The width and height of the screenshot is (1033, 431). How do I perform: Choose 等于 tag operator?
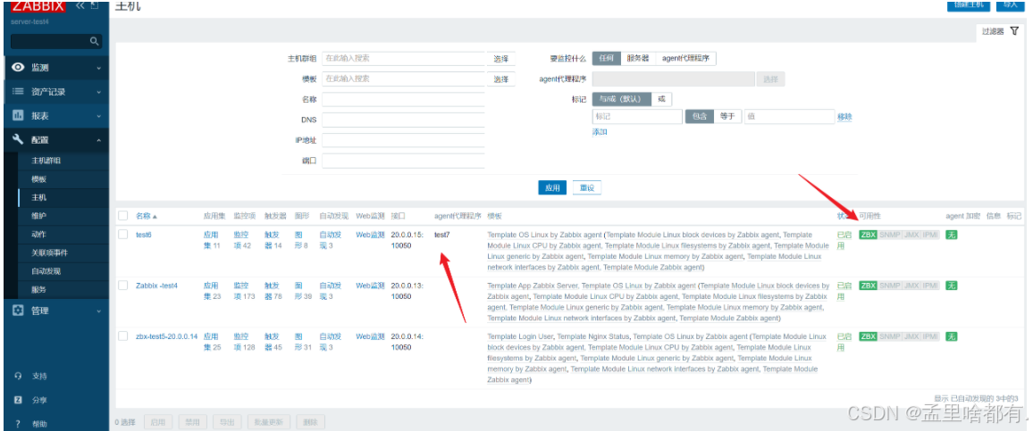[727, 117]
